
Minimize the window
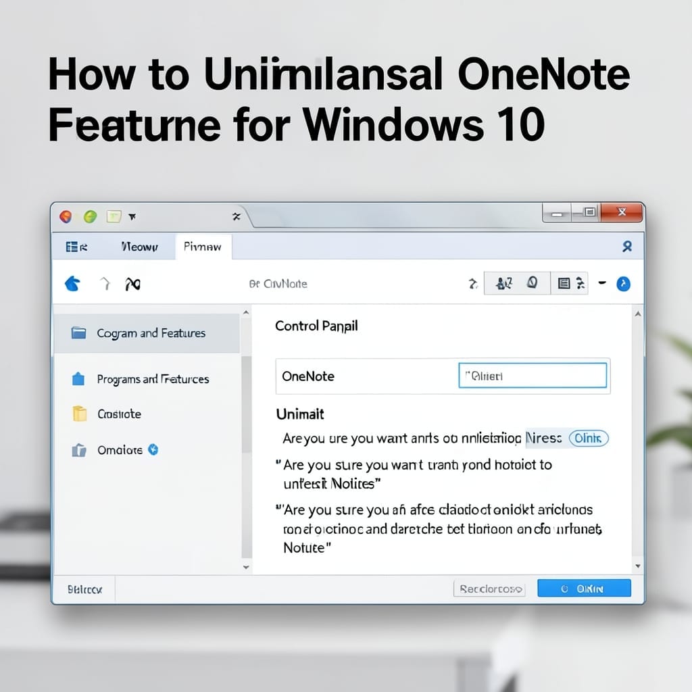(x=557, y=213)
